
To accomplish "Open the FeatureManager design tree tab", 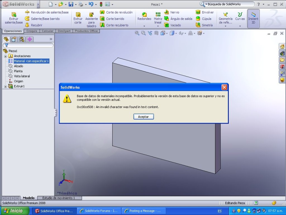I will pos(6,39).
